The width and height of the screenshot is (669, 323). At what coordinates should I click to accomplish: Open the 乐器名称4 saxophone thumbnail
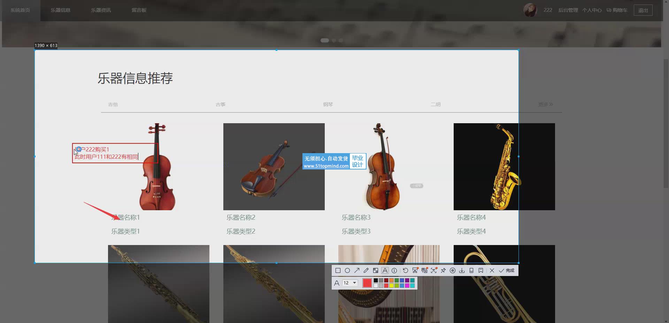click(x=504, y=166)
